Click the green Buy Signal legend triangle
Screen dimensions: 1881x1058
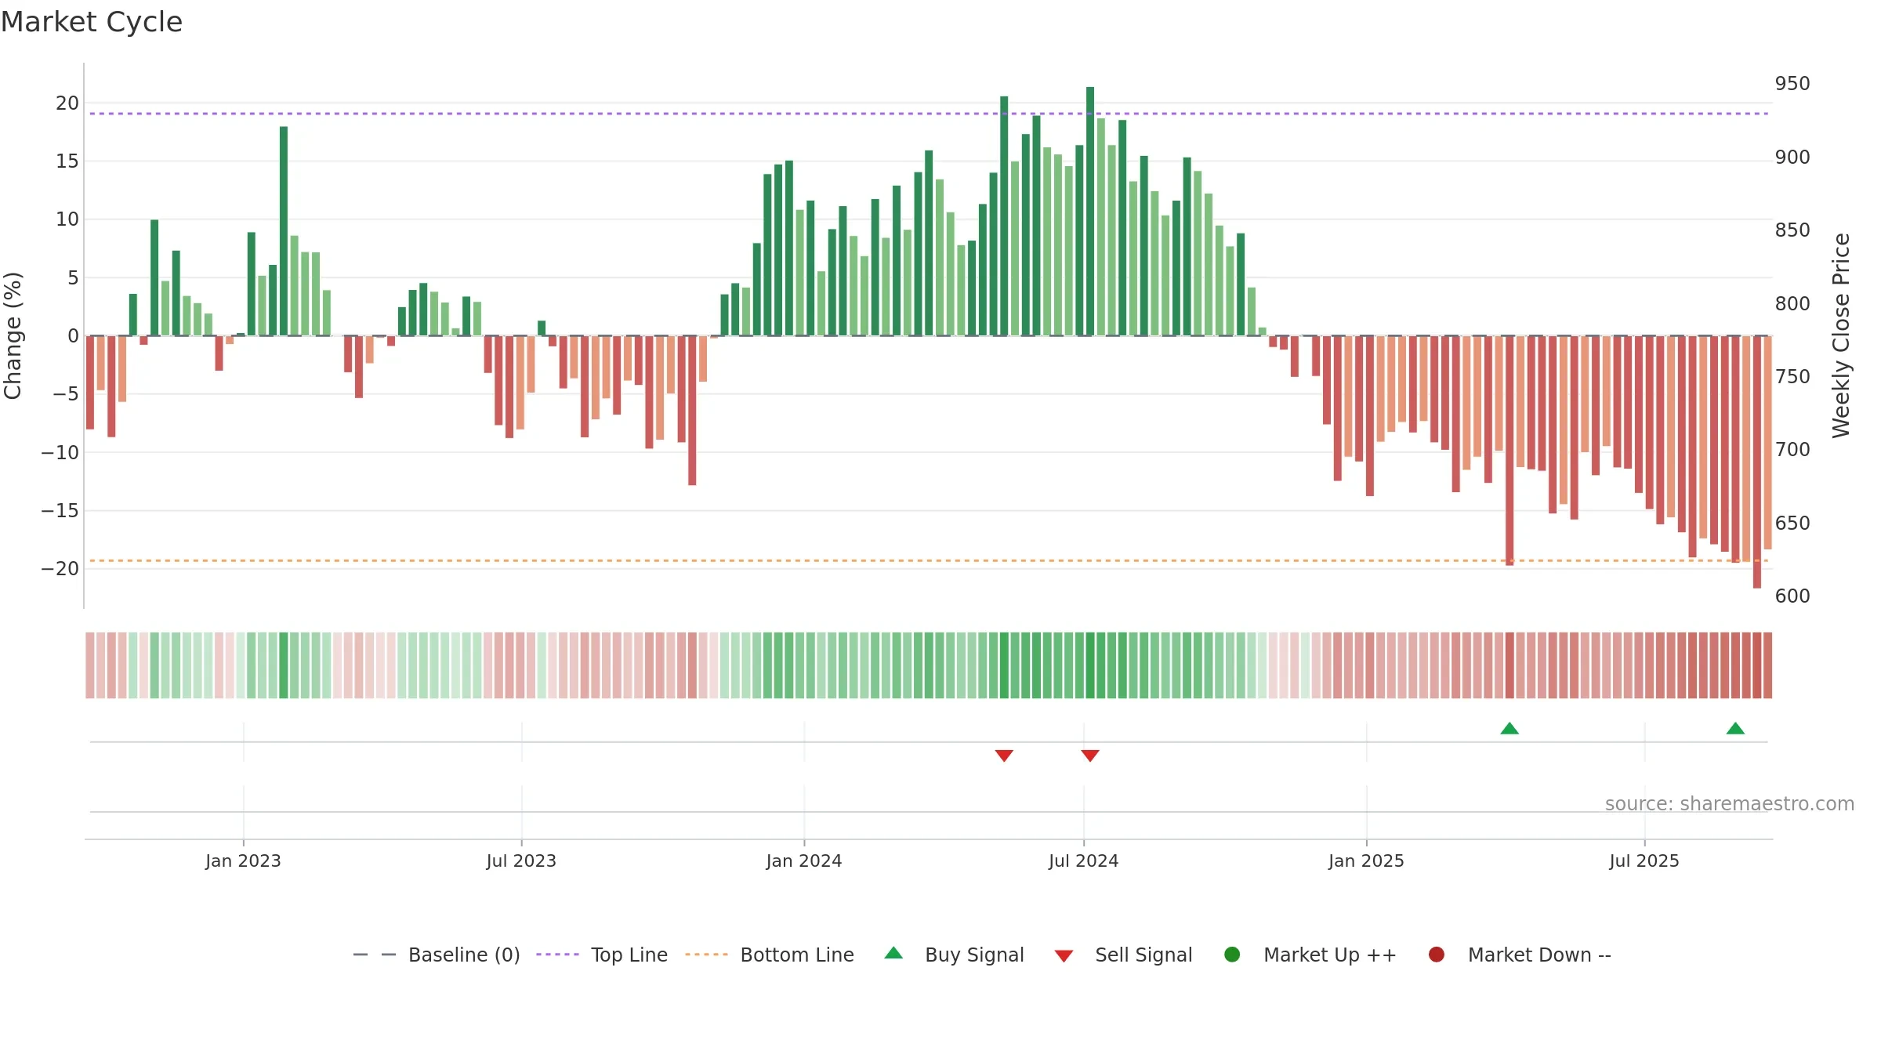coord(893,953)
